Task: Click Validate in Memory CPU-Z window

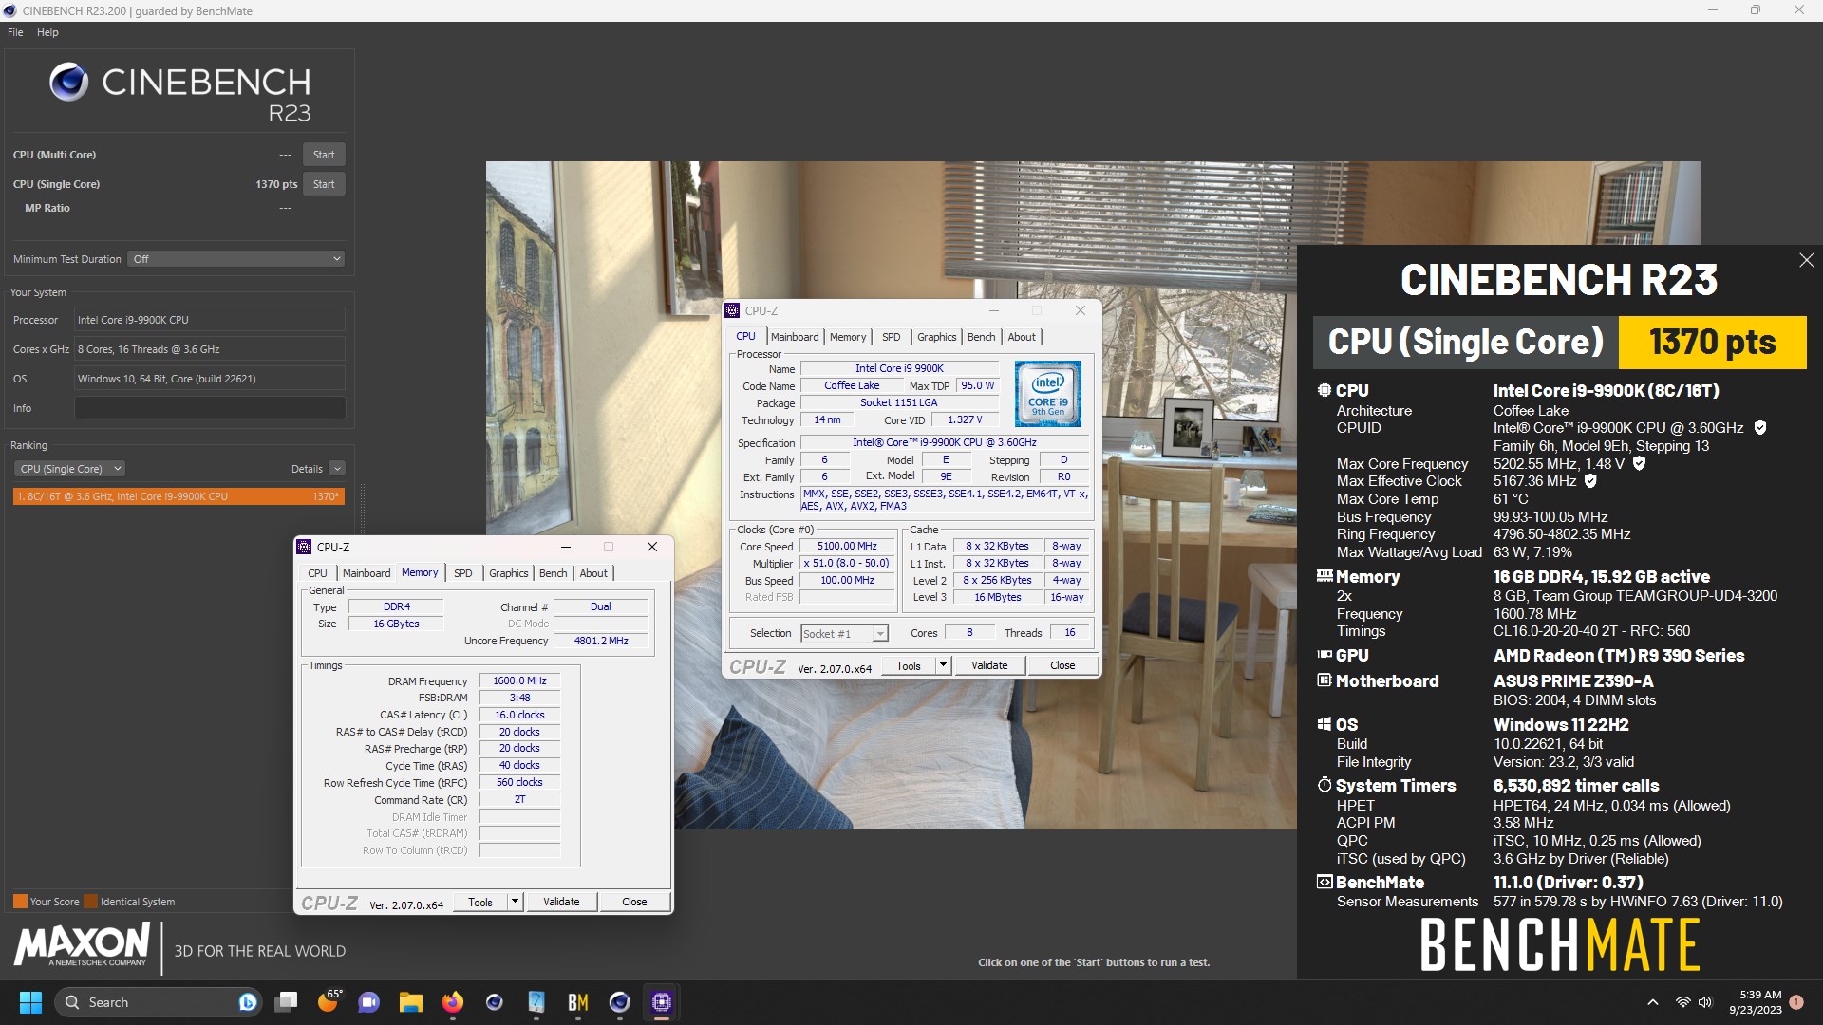Action: (561, 902)
